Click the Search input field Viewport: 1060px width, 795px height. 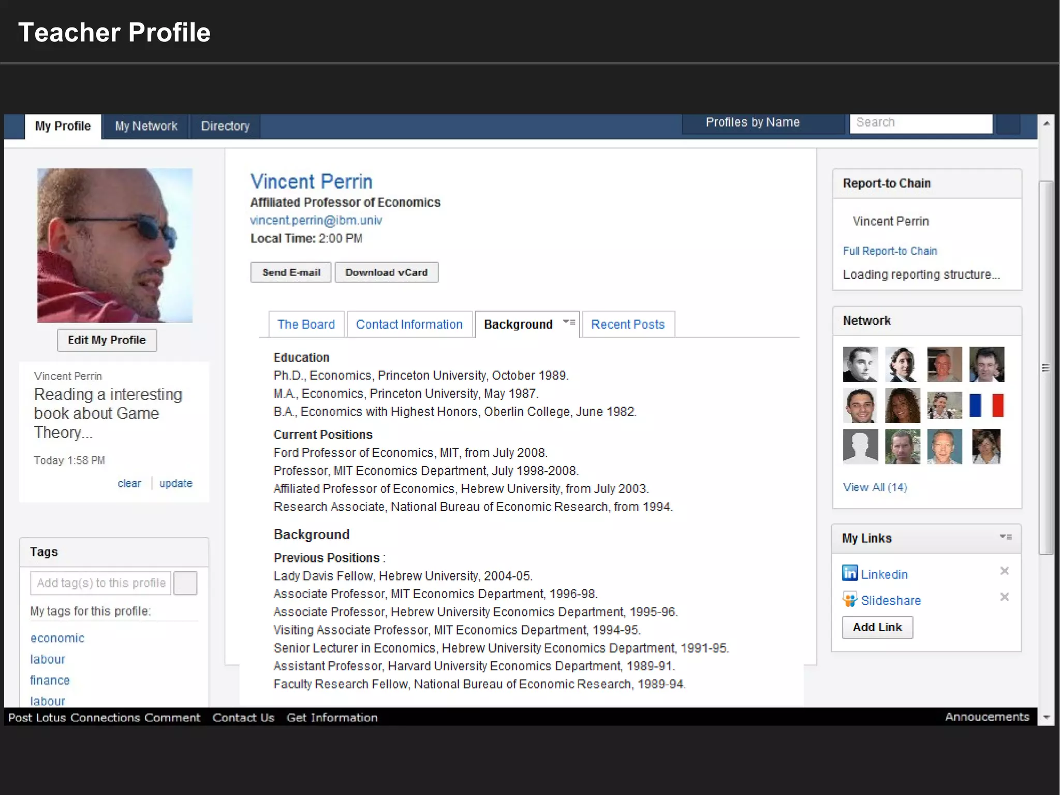[x=920, y=123]
